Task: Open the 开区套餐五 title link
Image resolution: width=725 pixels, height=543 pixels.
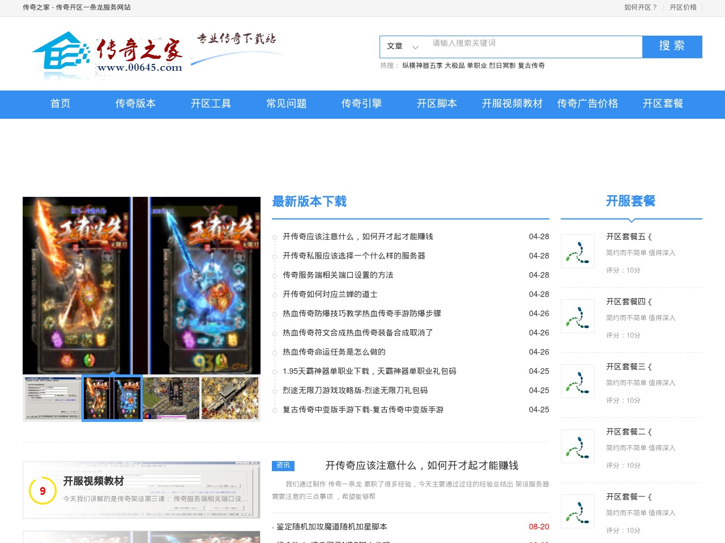Action: (629, 237)
